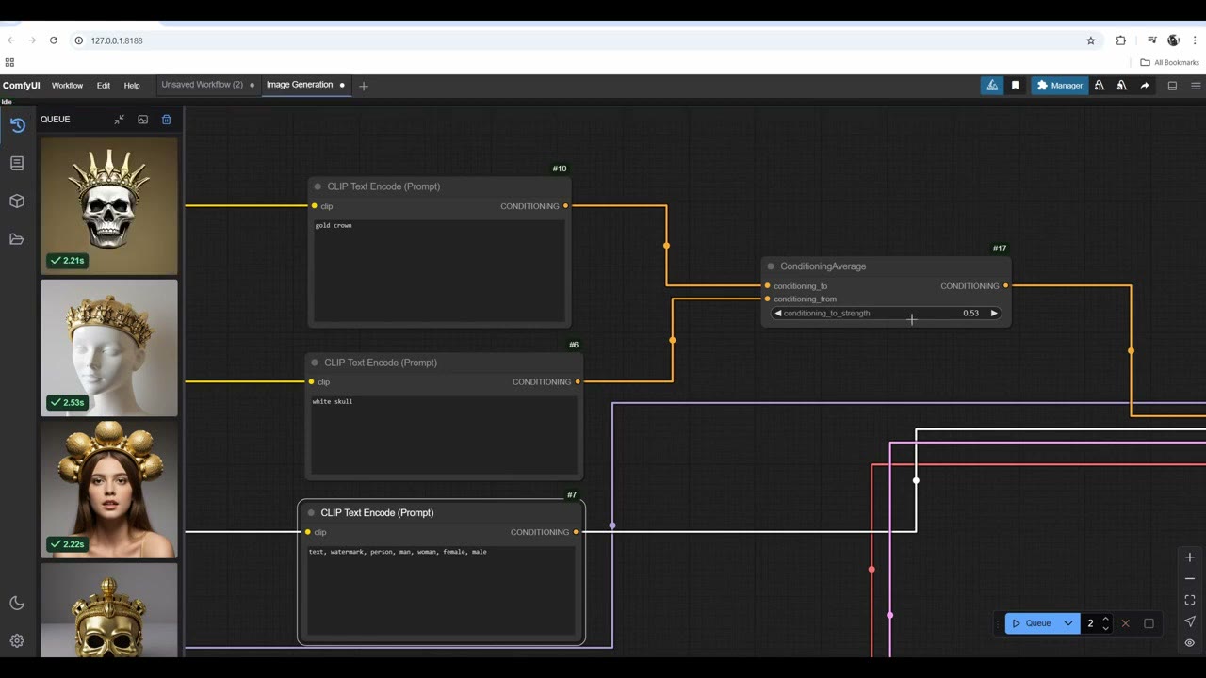This screenshot has width=1206, height=678.
Task: Open the ComfyUI Manager
Action: tap(1060, 86)
